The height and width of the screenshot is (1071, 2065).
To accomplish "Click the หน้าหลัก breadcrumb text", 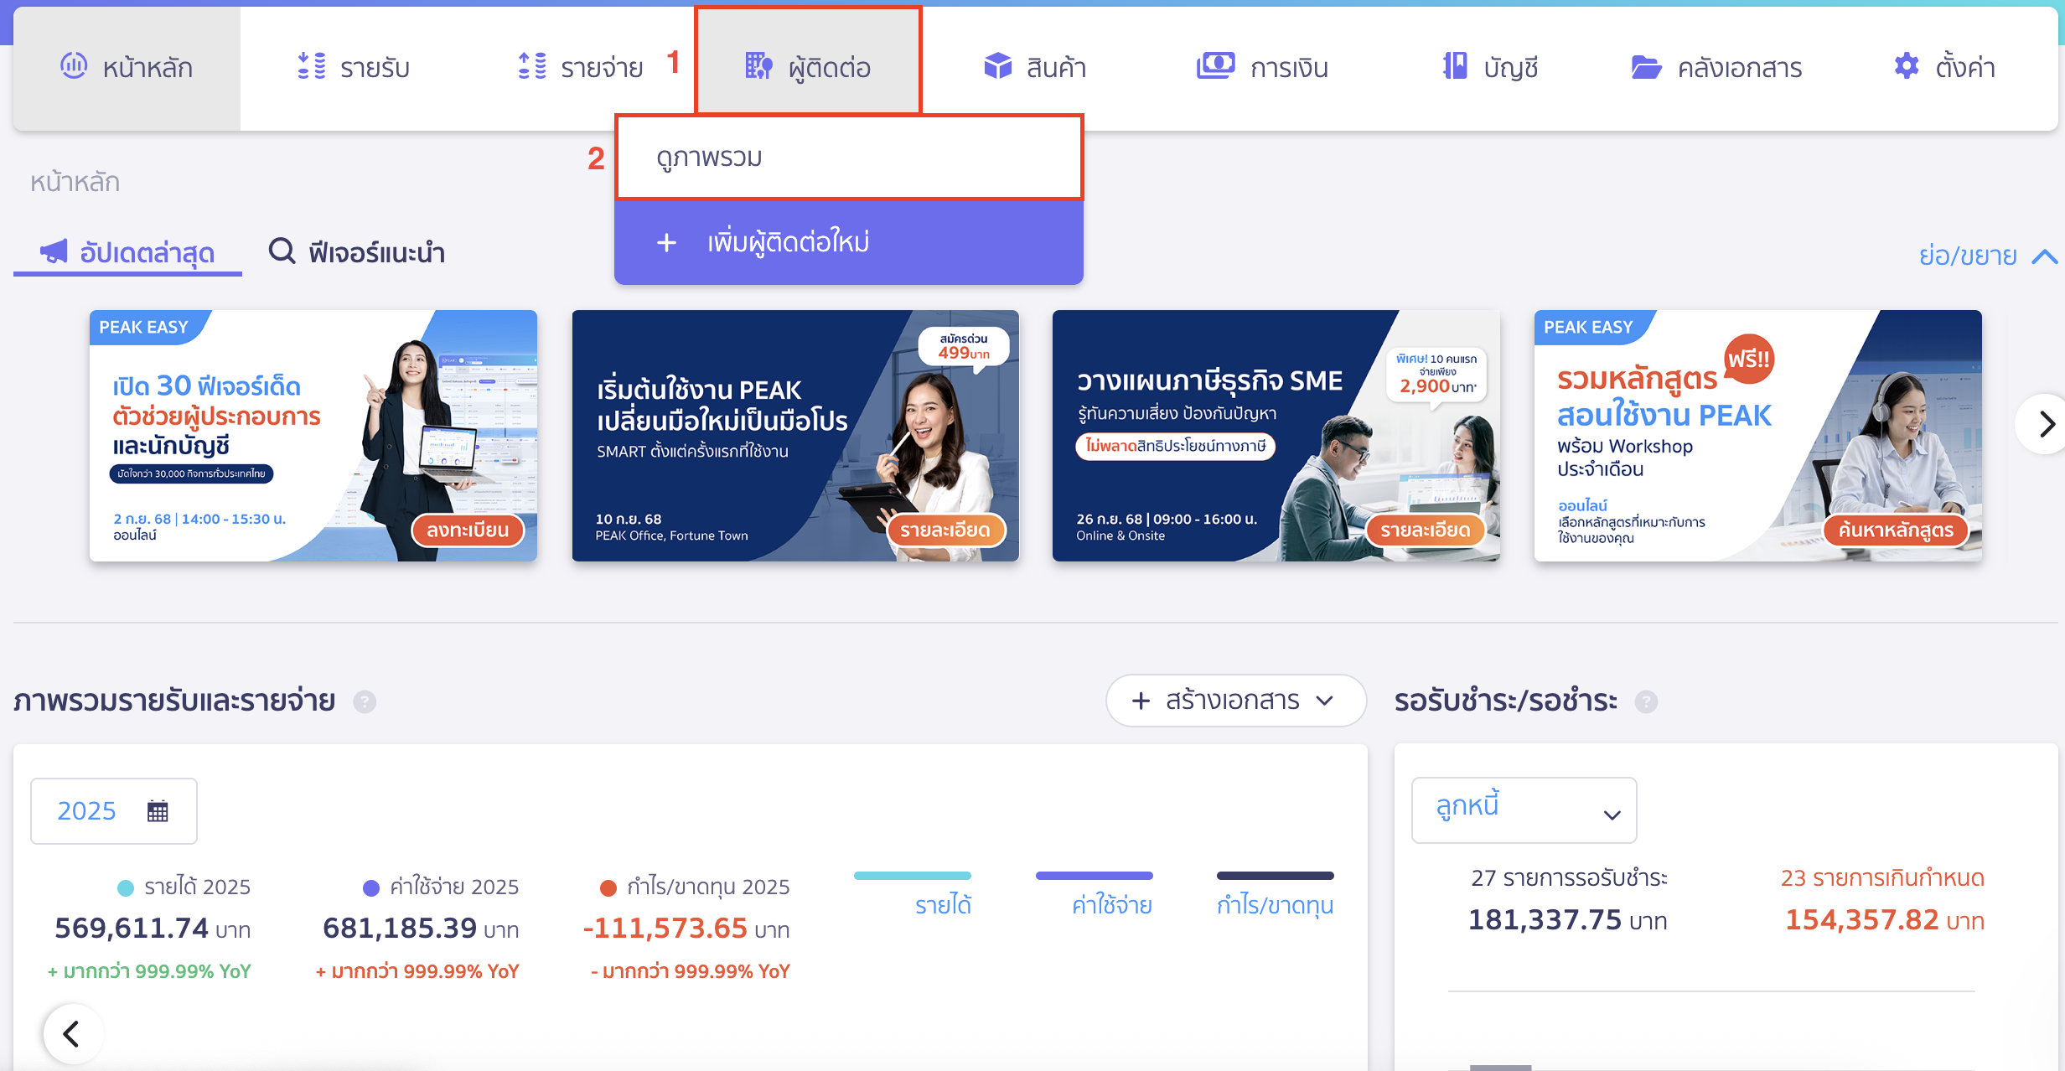I will [75, 182].
